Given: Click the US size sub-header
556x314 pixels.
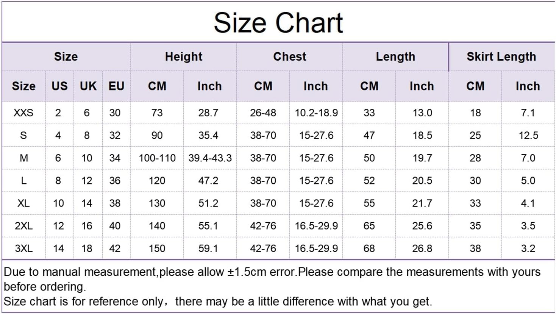Looking at the screenshot, I should (x=59, y=86).
